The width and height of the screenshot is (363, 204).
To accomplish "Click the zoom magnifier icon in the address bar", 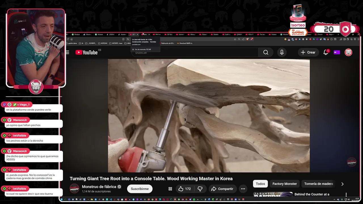I will 239,39.
